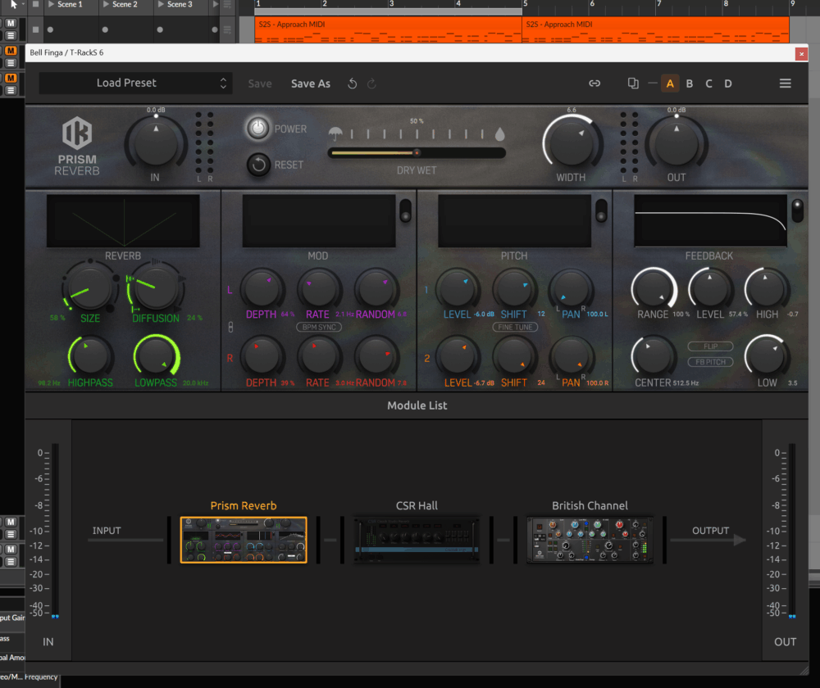Select preset slot D
This screenshot has height=688, width=820.
(x=728, y=84)
